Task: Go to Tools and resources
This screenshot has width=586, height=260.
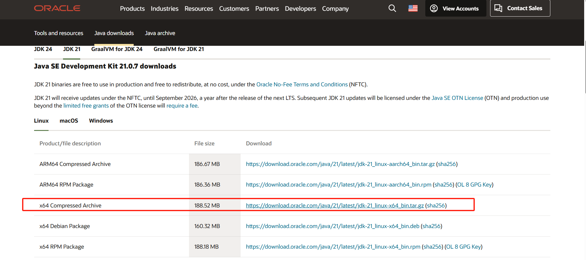Action: point(59,33)
